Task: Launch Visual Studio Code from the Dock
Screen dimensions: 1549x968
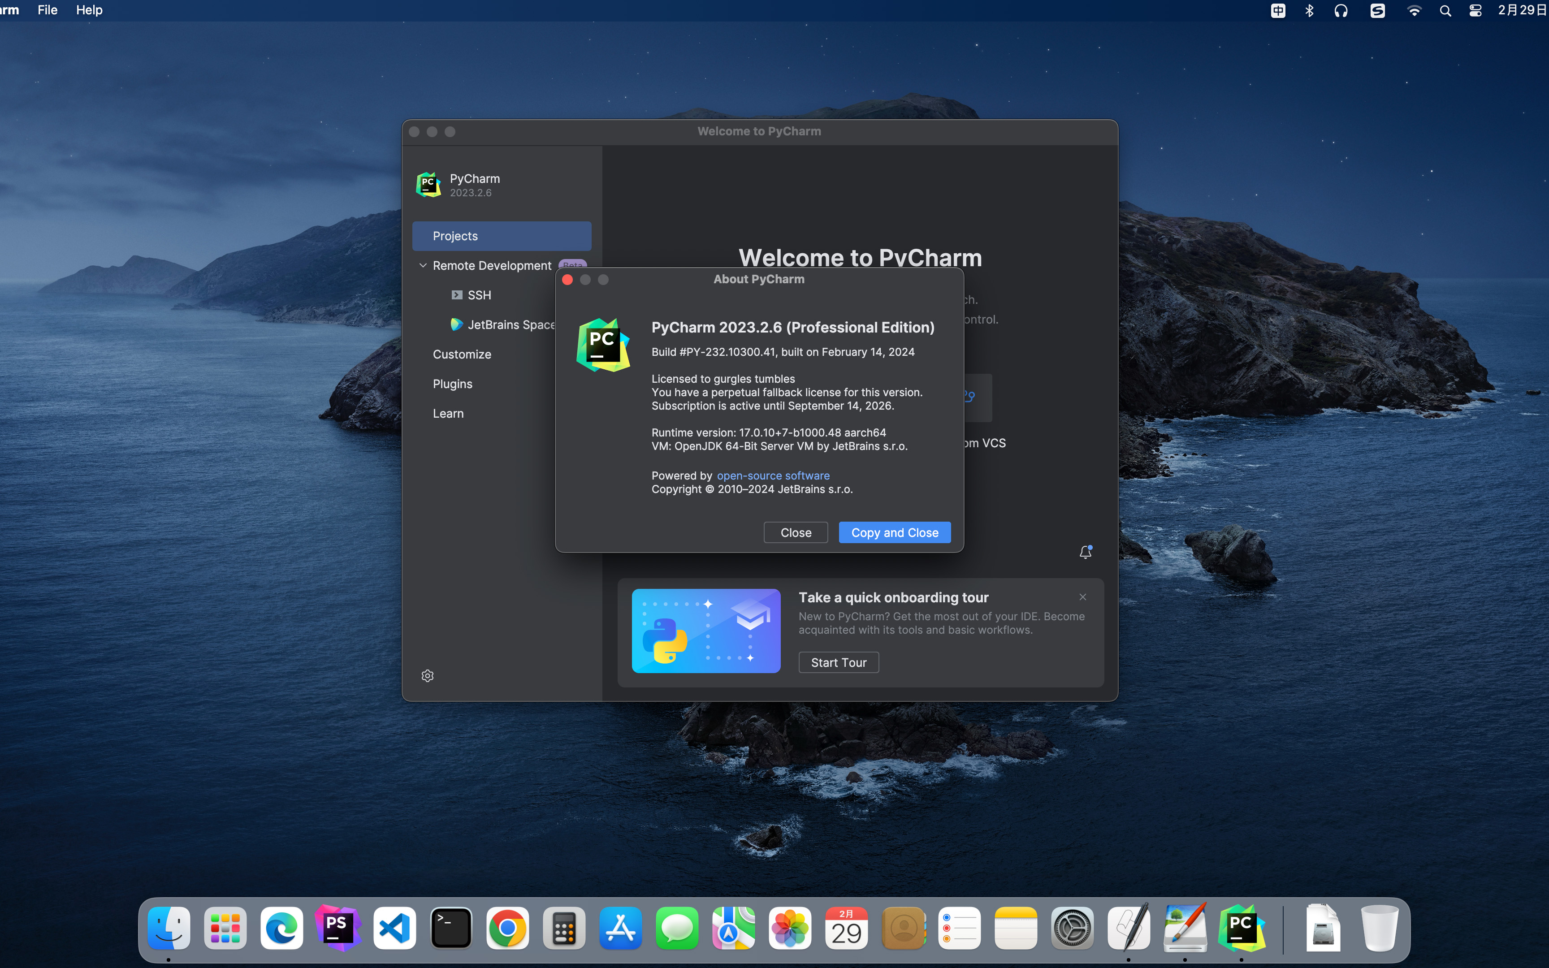Action: click(394, 928)
